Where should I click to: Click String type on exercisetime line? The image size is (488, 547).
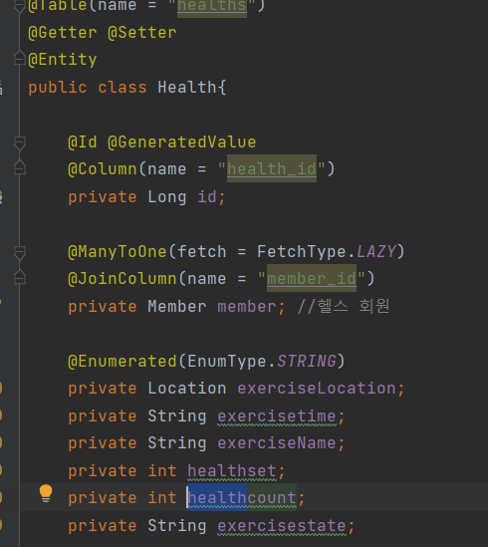pyautogui.click(x=177, y=416)
